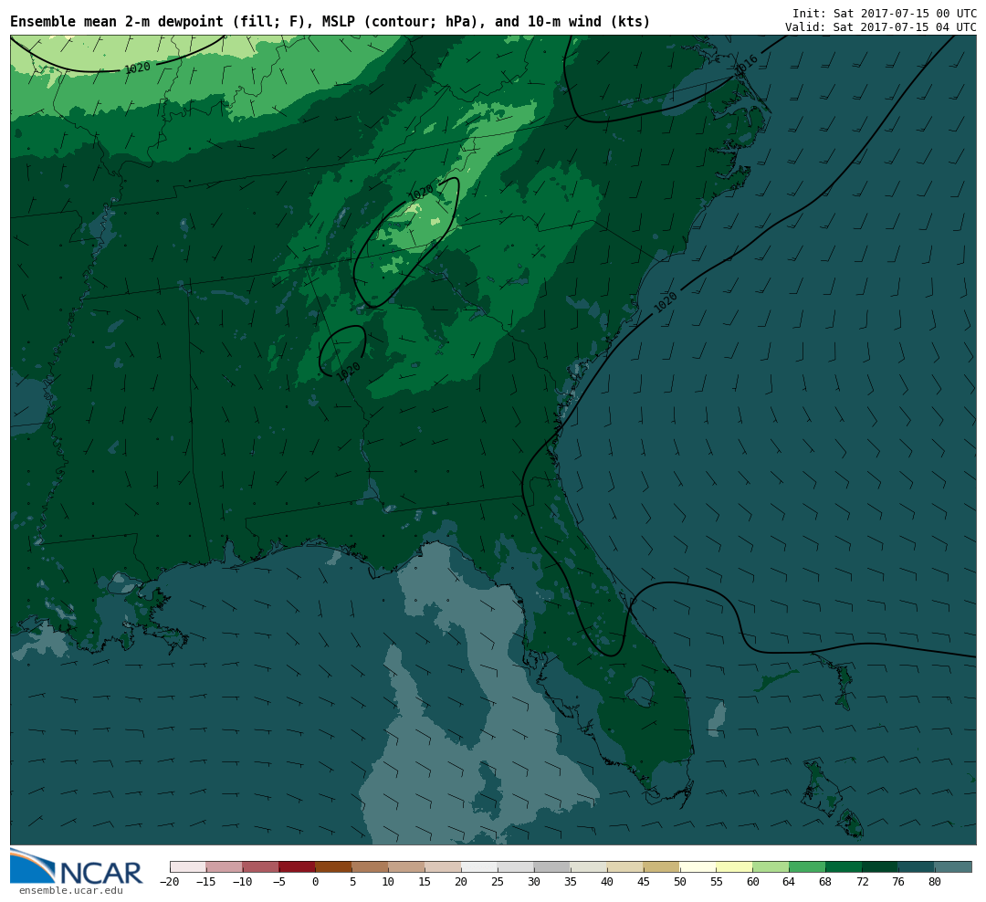Pick the legend swatch between 40 and 45
The width and height of the screenshot is (986, 902).
pos(625,866)
